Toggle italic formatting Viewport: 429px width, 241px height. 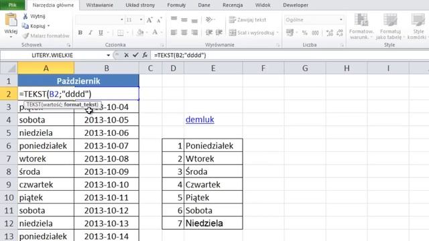(x=90, y=33)
